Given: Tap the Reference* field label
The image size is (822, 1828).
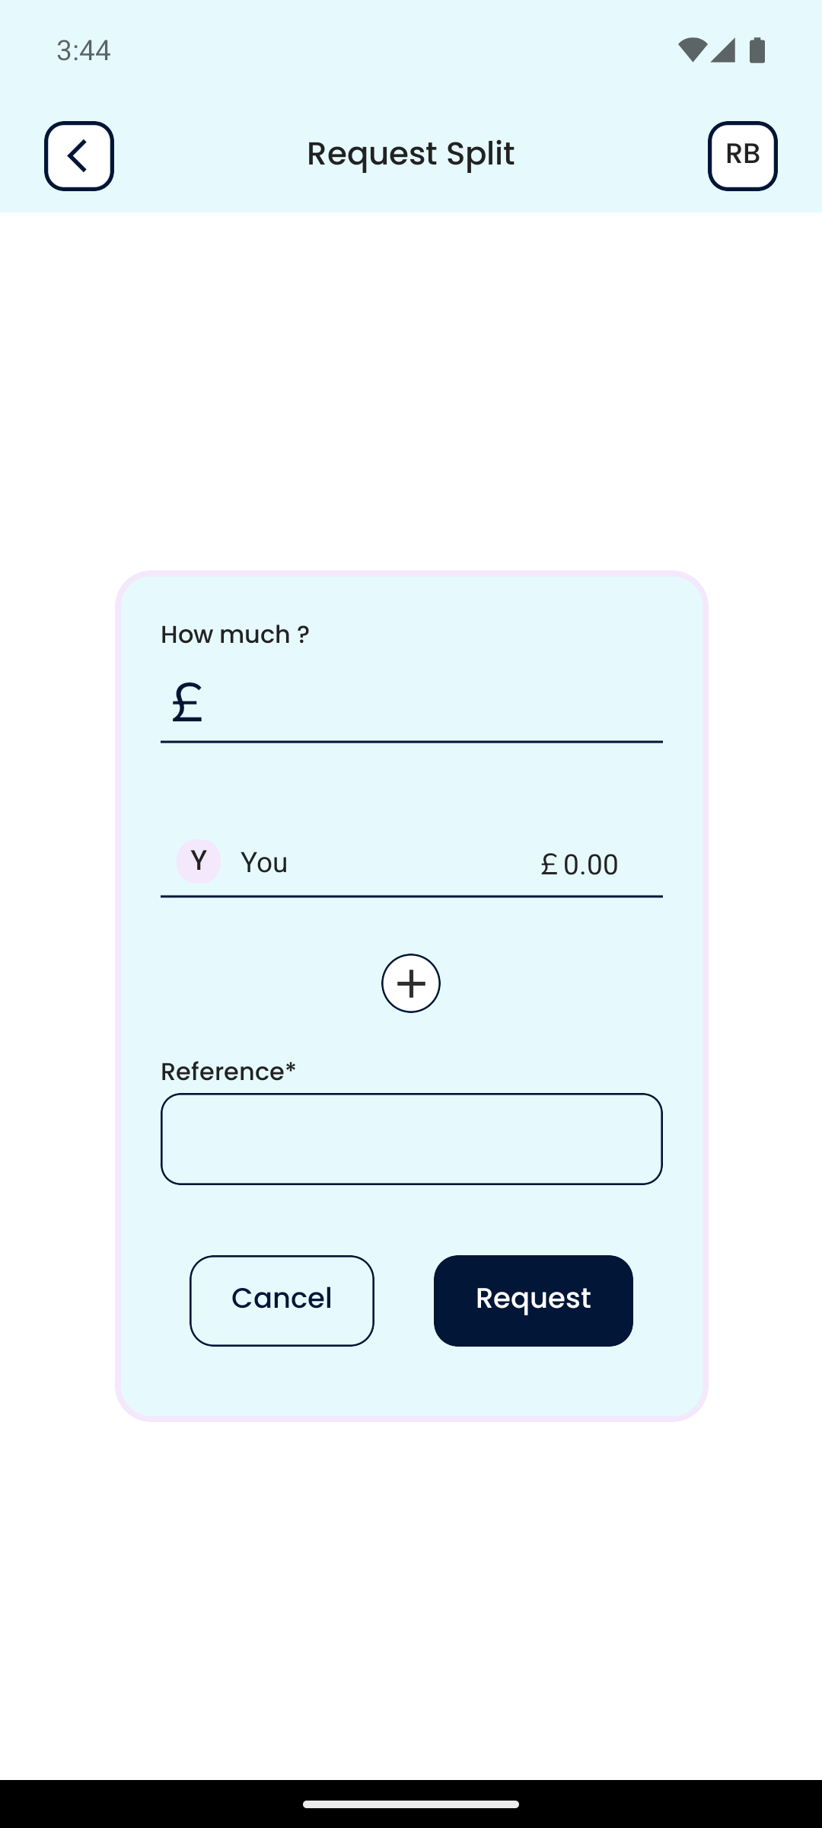Looking at the screenshot, I should coord(228,1072).
